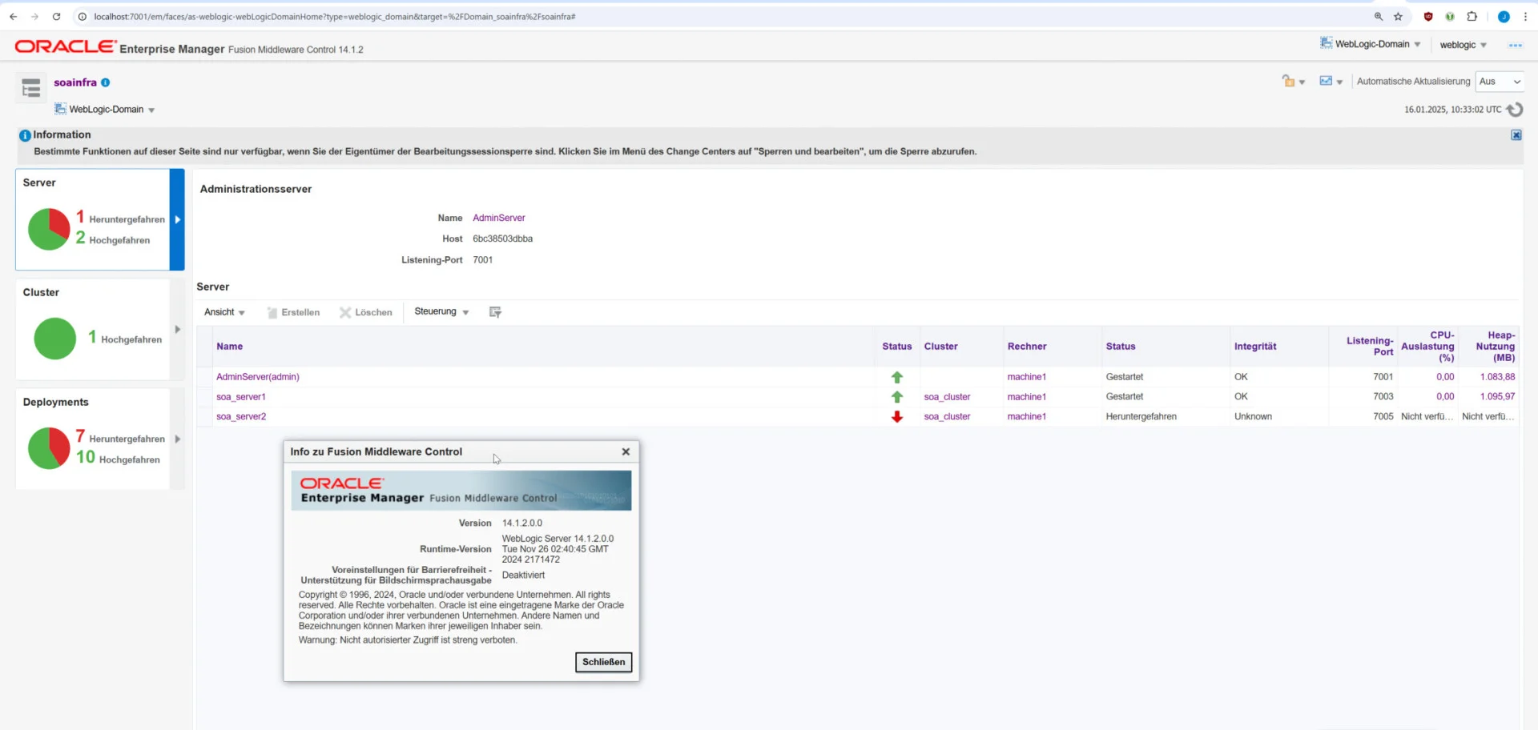This screenshot has width=1538, height=730.
Task: Click the browser forward arrow
Action: click(x=34, y=16)
